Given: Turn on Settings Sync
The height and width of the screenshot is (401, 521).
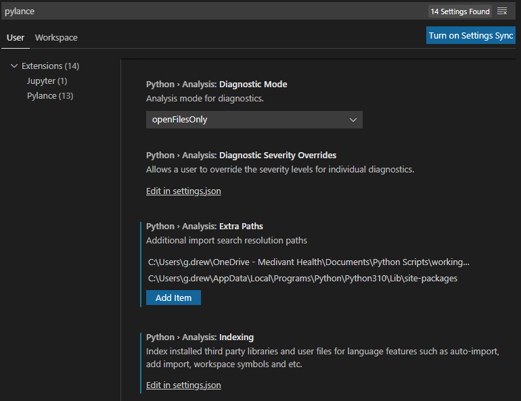Looking at the screenshot, I should pyautogui.click(x=470, y=35).
